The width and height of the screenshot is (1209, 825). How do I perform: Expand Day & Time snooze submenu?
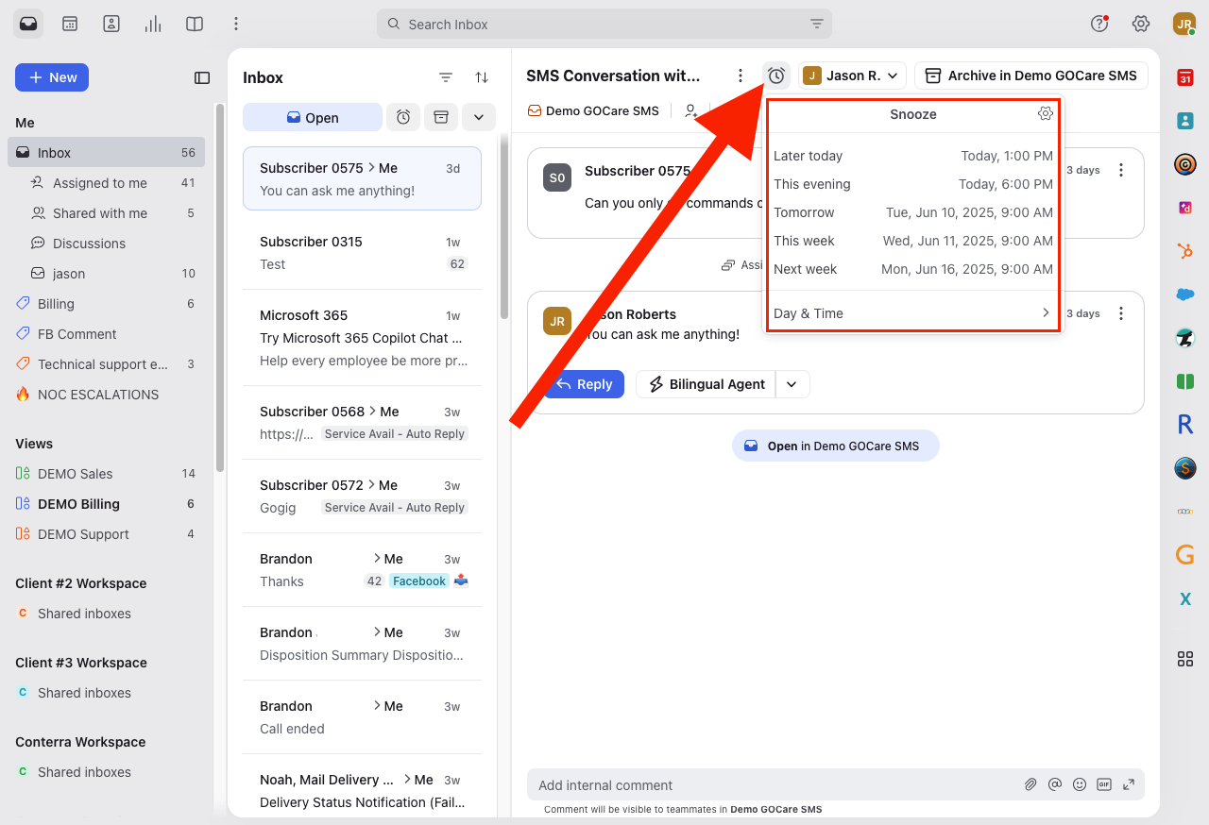coord(913,313)
